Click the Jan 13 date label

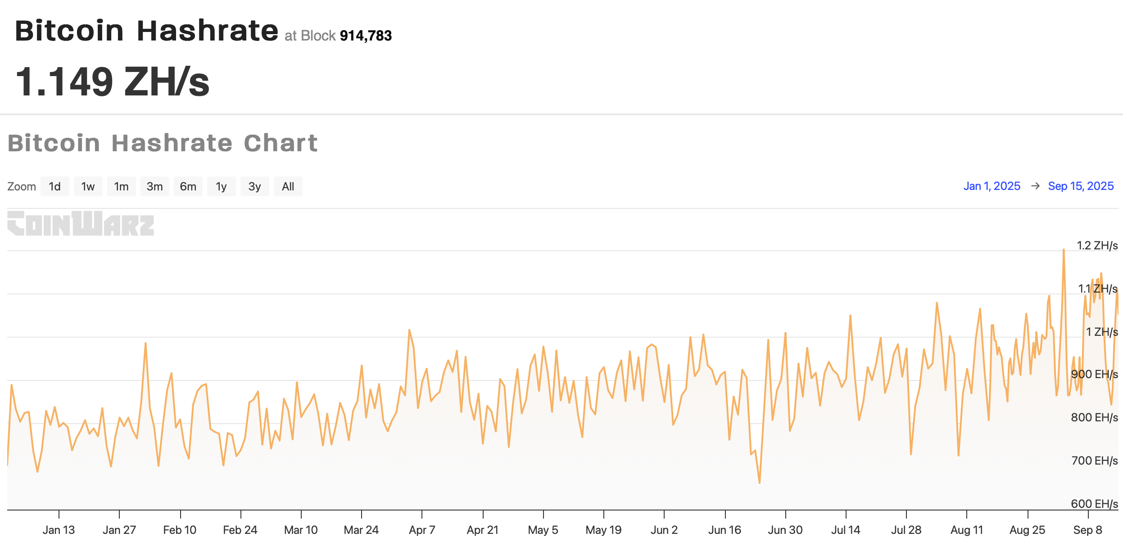59,530
